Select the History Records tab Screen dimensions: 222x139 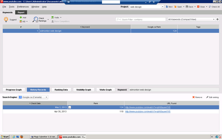pyautogui.click(x=38, y=90)
